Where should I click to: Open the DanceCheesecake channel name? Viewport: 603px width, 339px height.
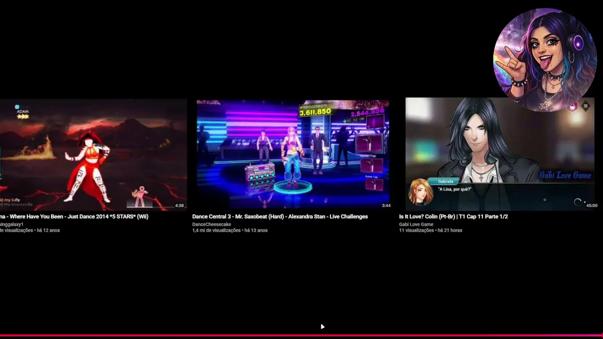point(212,225)
